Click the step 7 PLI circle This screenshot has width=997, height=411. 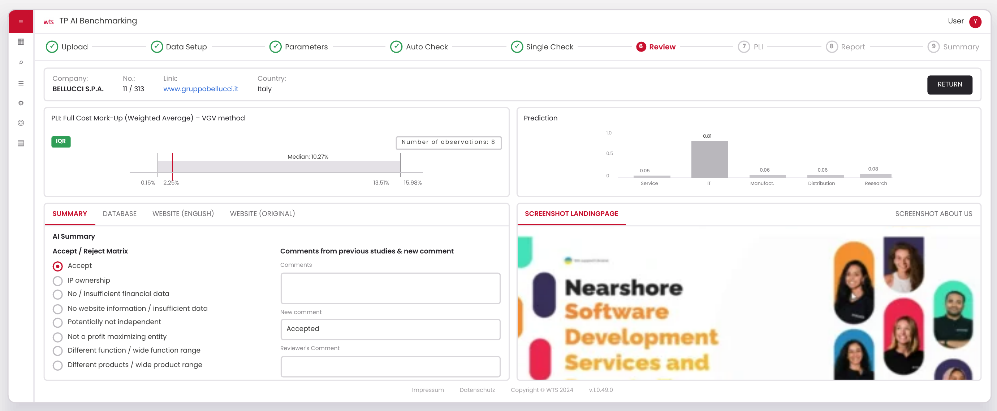[743, 47]
